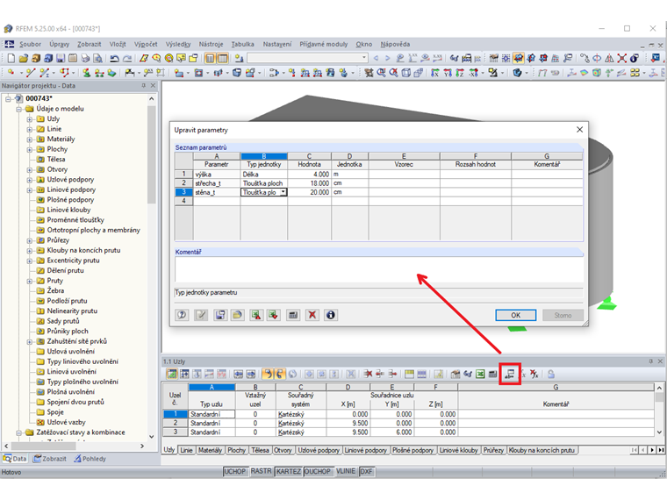Open the Soubor menu

click(x=30, y=44)
